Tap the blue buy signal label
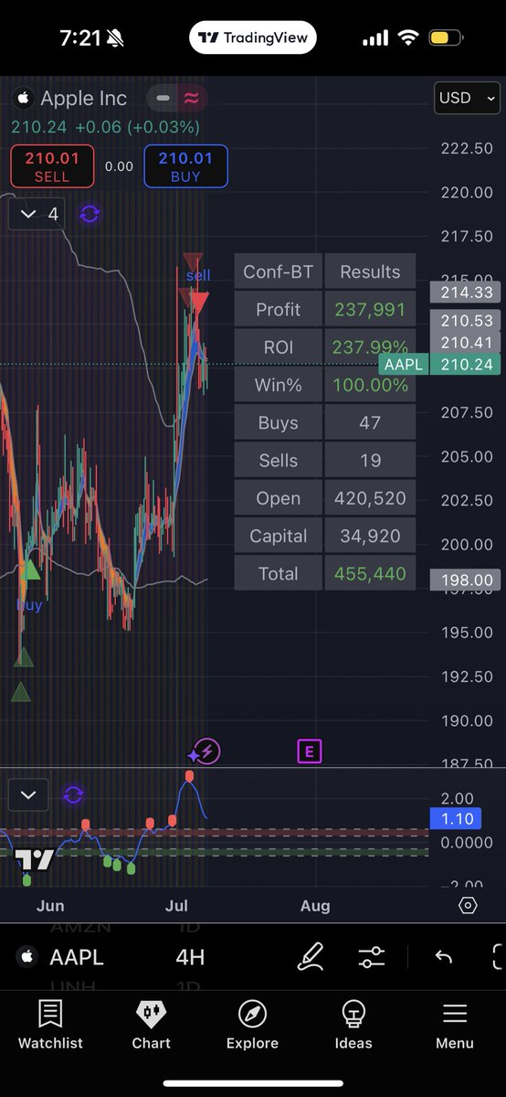The height and width of the screenshot is (1097, 506). (29, 604)
